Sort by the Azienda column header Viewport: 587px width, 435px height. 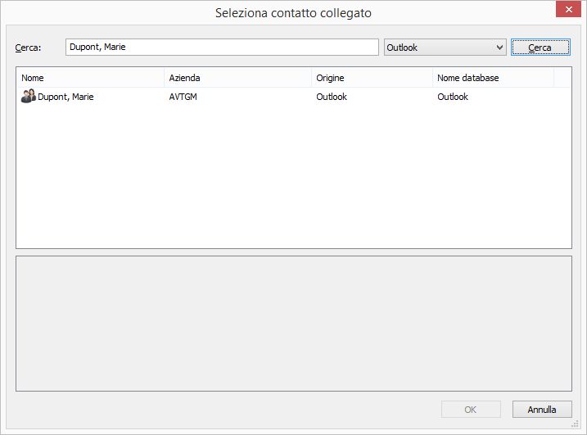point(237,78)
